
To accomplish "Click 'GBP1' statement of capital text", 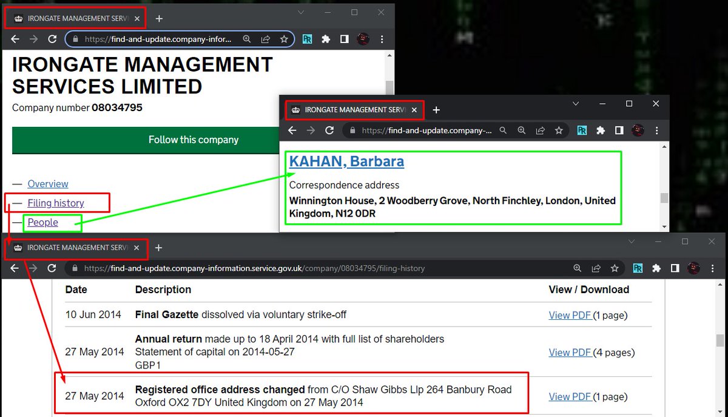I will (147, 366).
